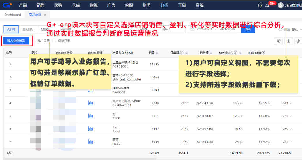Click the blue 查询 search button
This screenshot has width=302, height=160.
248,29
